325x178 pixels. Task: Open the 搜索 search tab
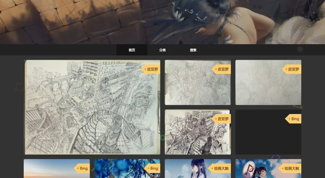[193, 50]
